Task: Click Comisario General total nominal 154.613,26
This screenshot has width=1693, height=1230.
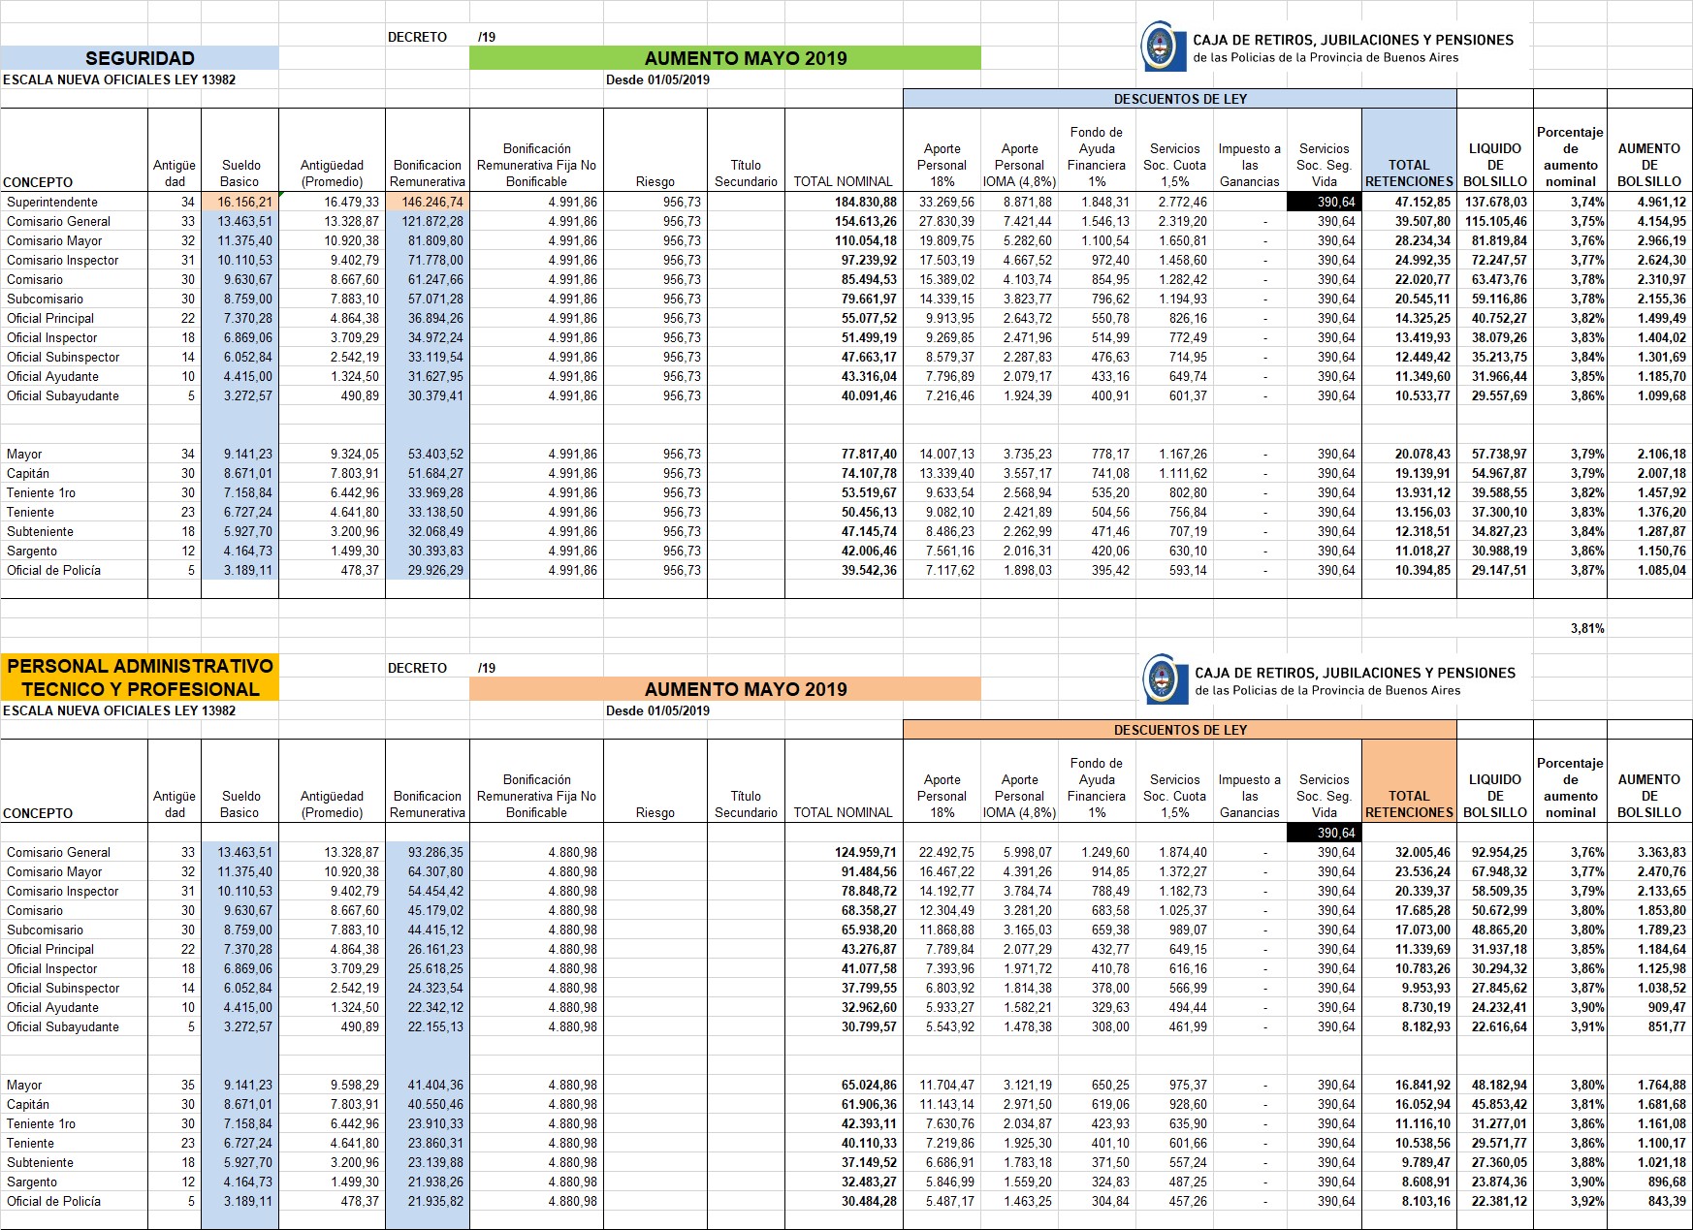Action: tap(844, 221)
